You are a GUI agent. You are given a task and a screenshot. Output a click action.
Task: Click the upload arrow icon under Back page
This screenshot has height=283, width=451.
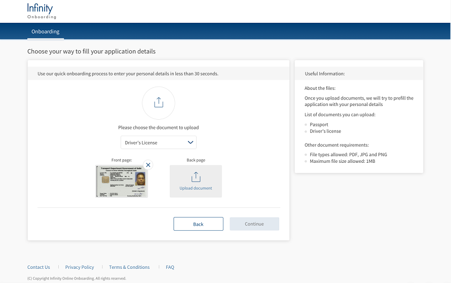[x=196, y=177]
